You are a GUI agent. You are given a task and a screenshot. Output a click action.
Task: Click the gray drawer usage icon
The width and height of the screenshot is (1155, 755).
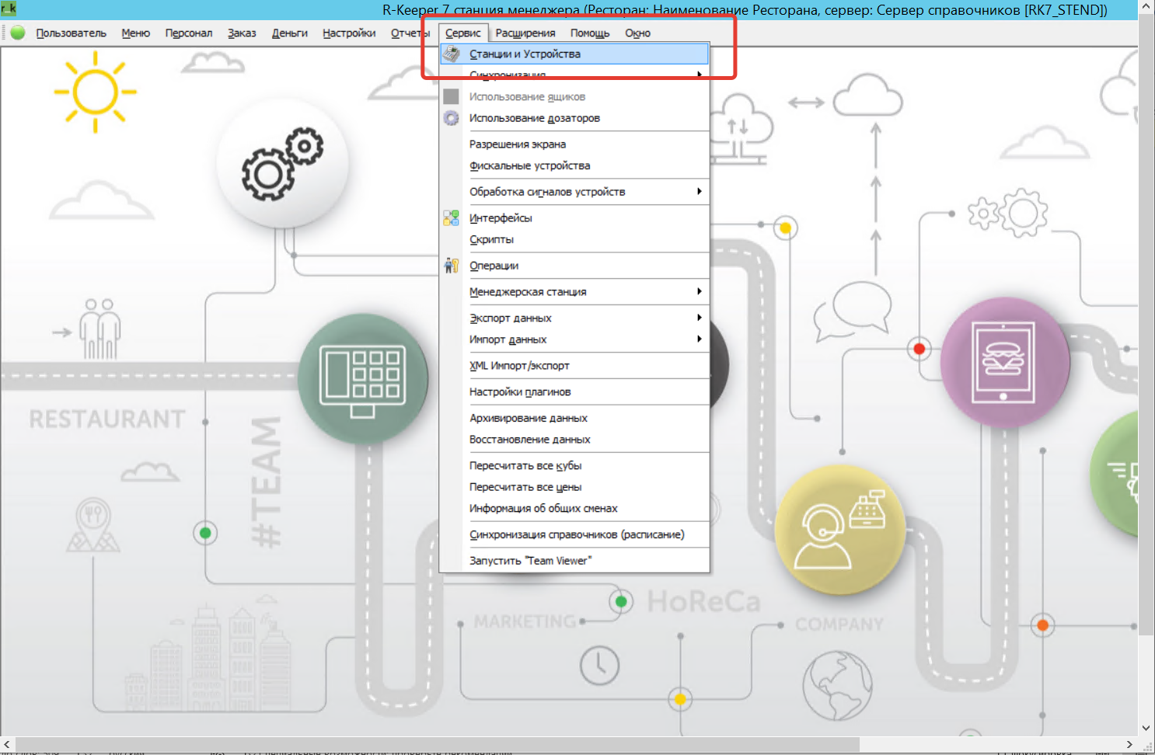coord(451,97)
